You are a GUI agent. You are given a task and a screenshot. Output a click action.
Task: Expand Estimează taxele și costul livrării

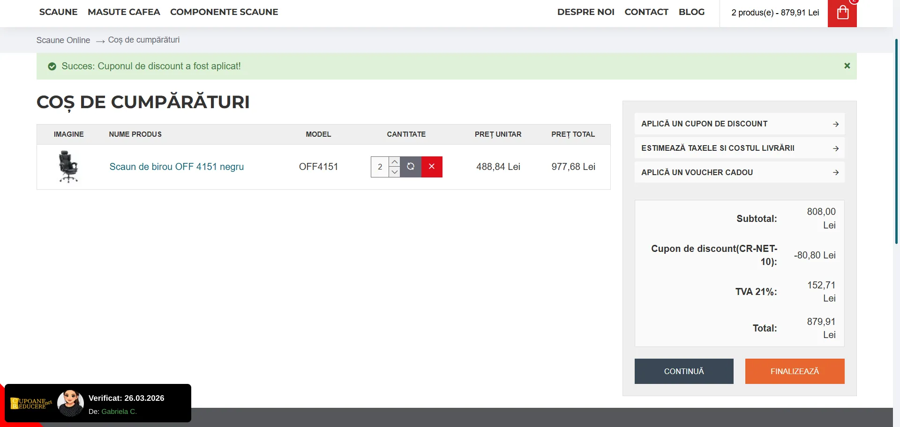click(739, 148)
